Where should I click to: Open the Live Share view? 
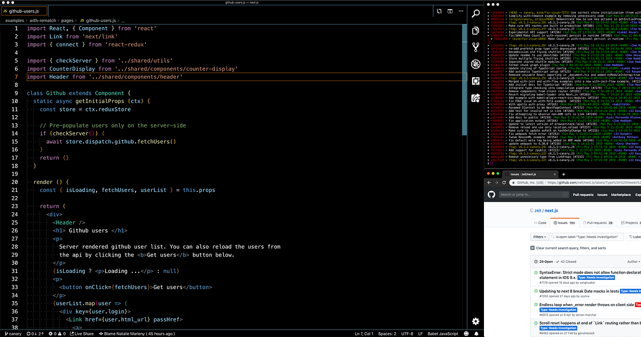click(x=475, y=97)
